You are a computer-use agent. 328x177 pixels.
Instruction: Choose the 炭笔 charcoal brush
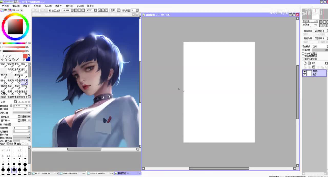[x=24, y=65]
